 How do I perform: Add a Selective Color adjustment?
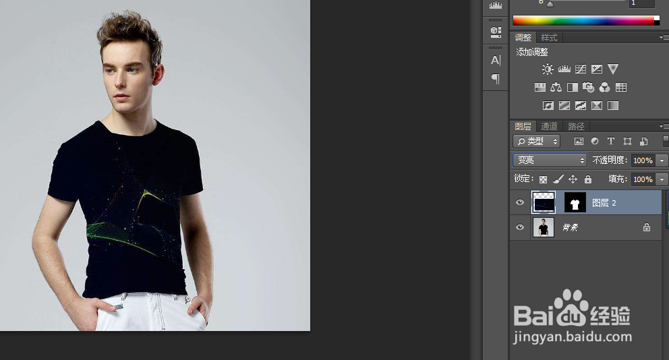click(x=596, y=105)
